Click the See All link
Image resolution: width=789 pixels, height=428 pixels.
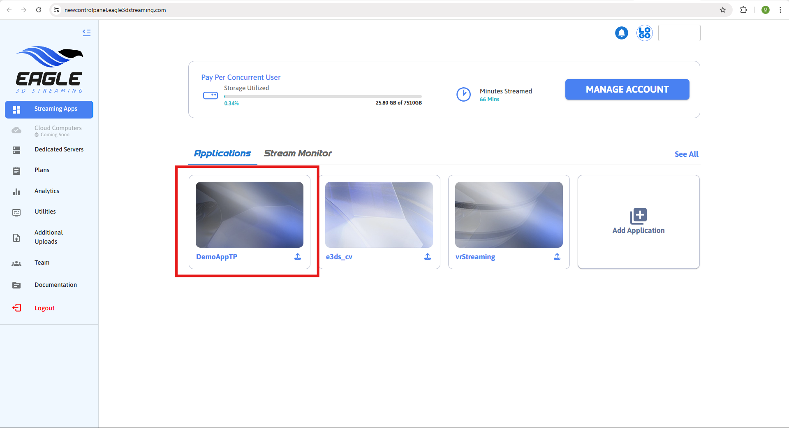(x=686, y=154)
